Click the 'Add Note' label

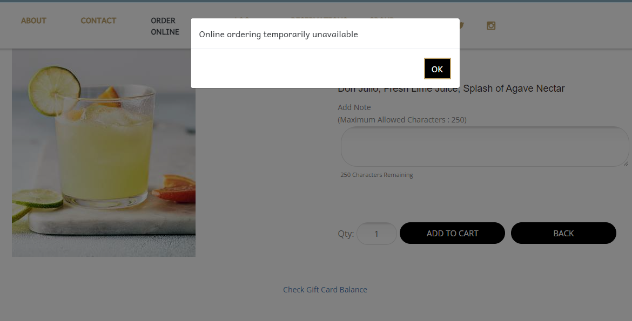[354, 107]
